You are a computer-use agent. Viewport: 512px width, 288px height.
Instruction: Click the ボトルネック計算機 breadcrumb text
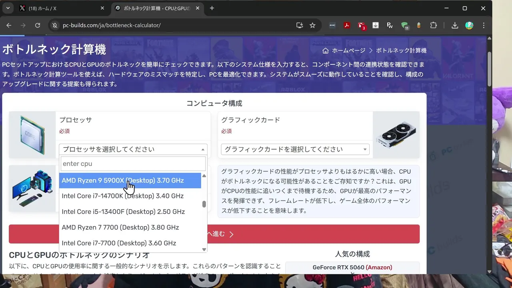[401, 50]
